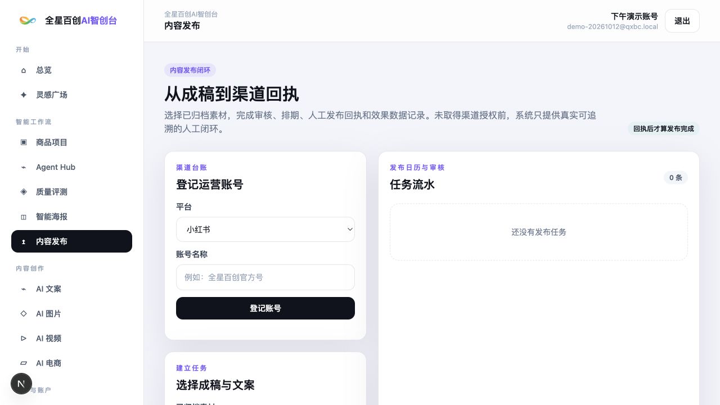Click the 0 条 count badge

(x=676, y=178)
